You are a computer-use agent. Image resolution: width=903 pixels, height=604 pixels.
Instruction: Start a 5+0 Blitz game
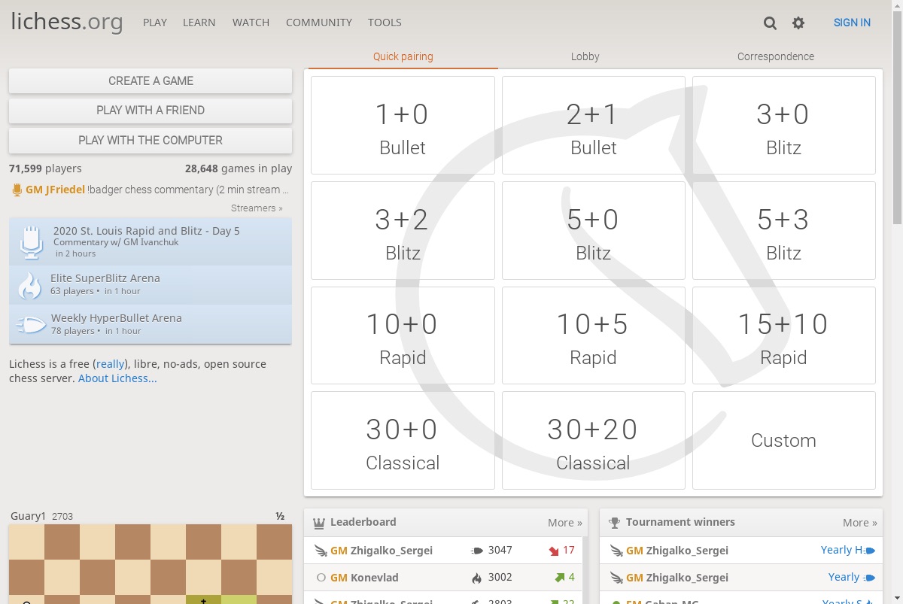point(594,230)
